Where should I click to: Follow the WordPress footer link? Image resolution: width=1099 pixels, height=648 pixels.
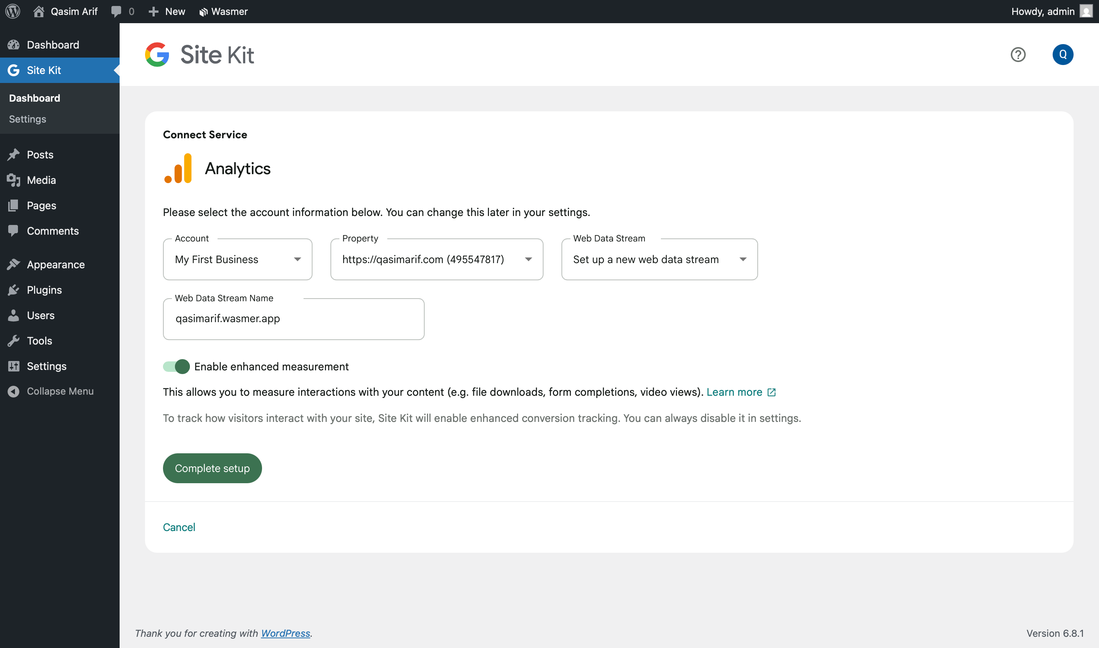[286, 633]
